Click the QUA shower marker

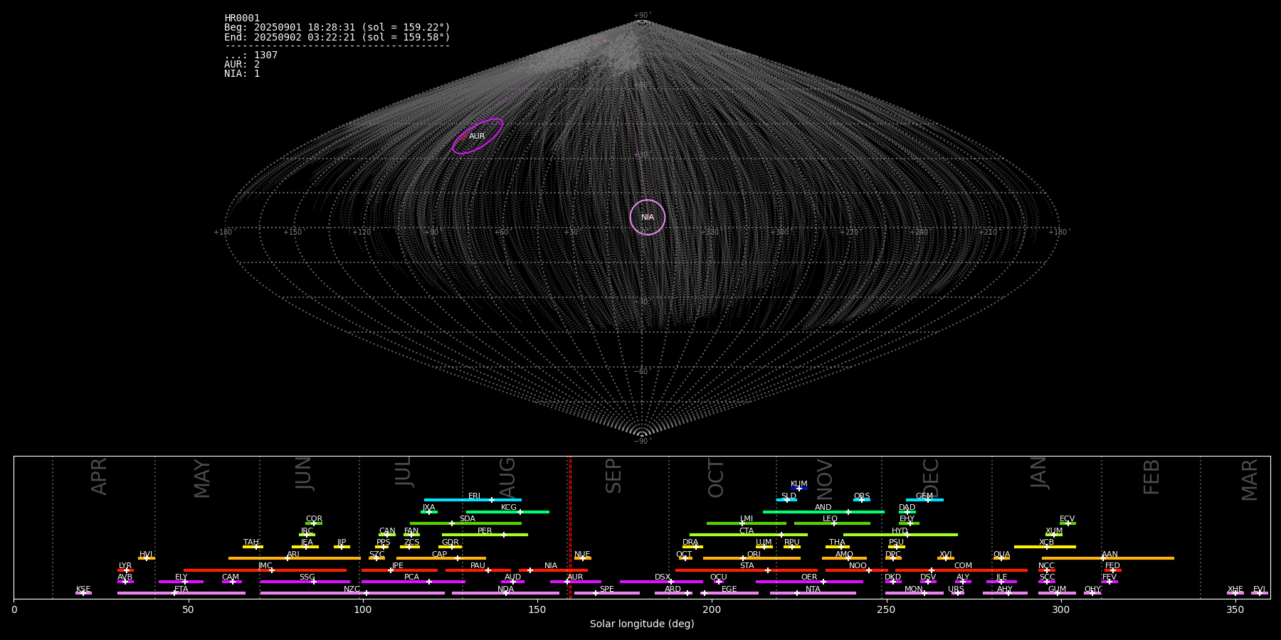(x=1001, y=558)
